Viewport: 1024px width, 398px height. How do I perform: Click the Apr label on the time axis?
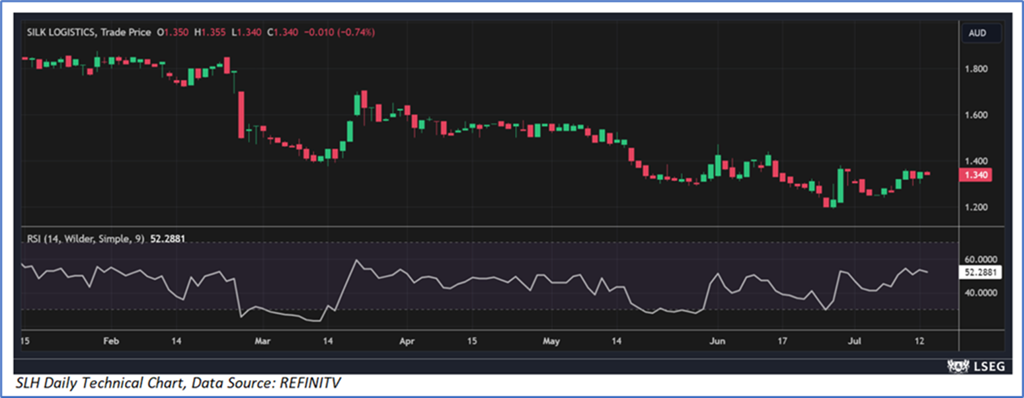tap(407, 341)
